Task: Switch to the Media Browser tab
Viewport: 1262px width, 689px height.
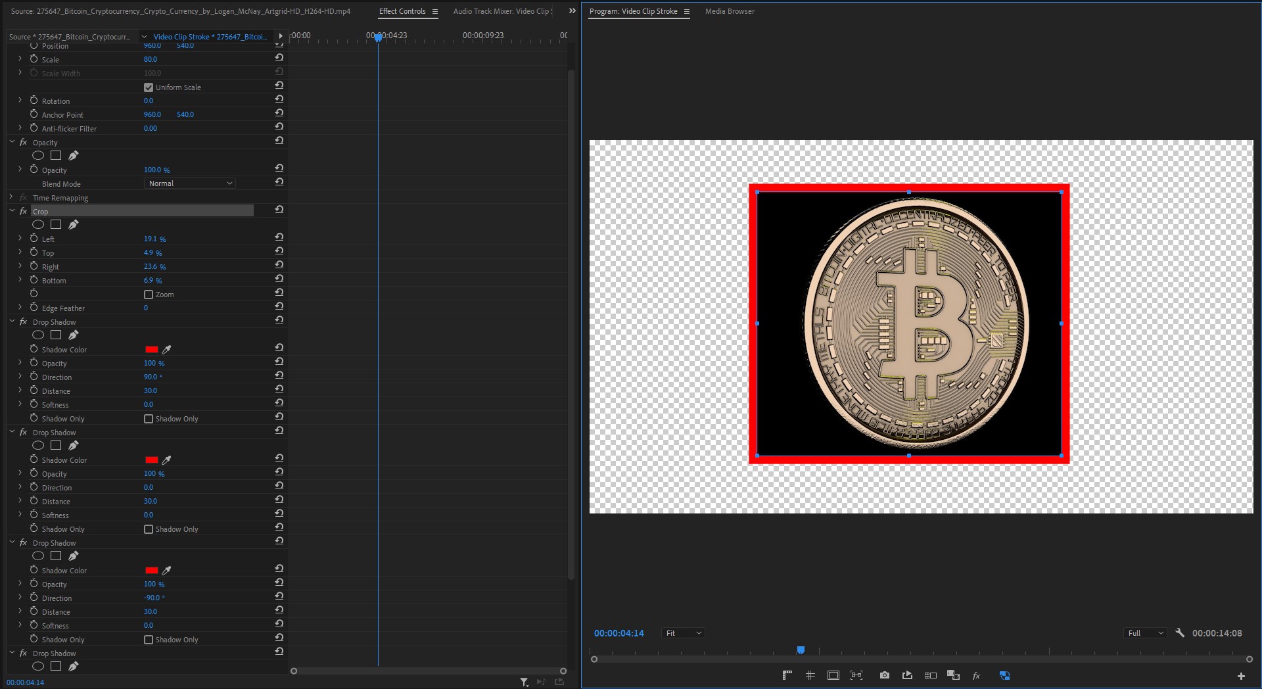Action: (x=729, y=11)
